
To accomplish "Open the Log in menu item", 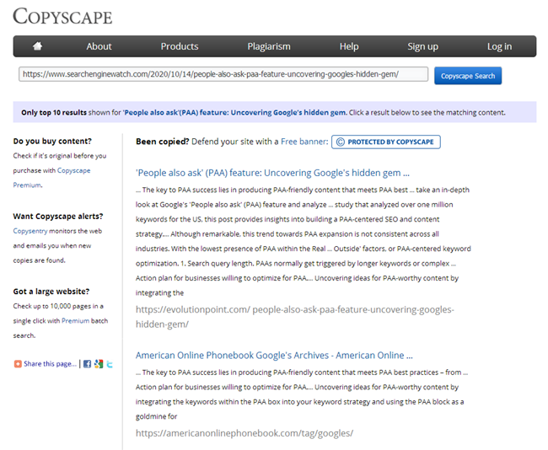I will click(x=499, y=46).
